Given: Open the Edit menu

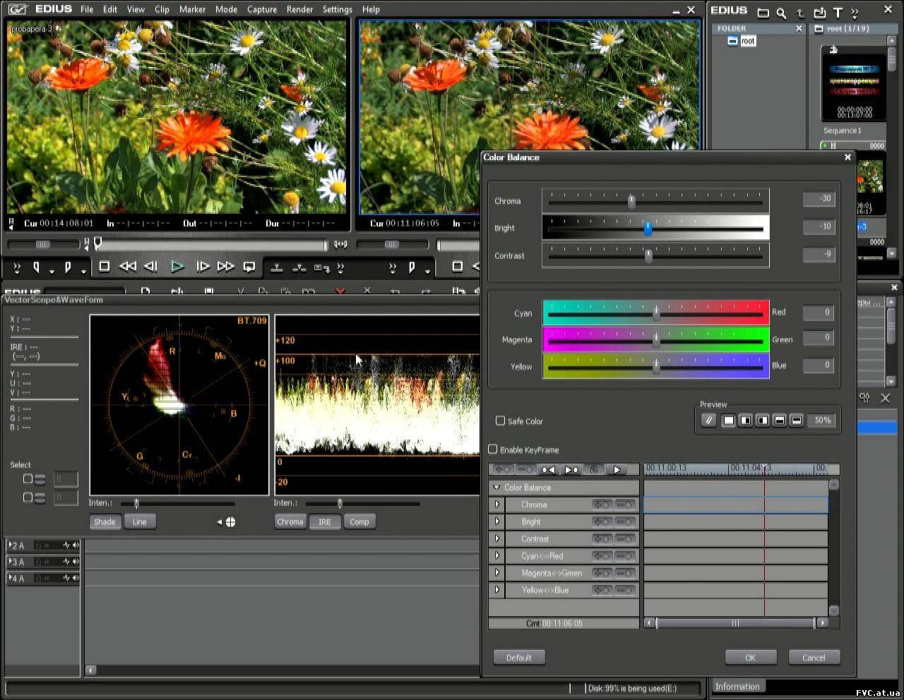Looking at the screenshot, I should click(x=110, y=9).
